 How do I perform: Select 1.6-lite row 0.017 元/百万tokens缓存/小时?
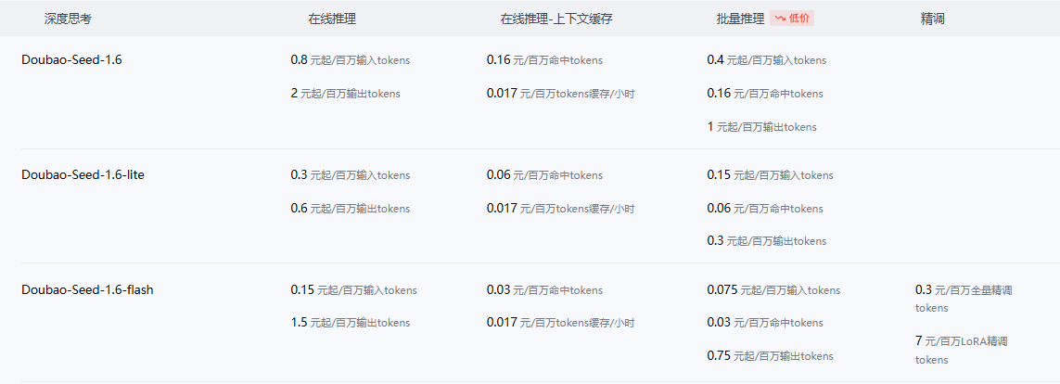pyautogui.click(x=560, y=208)
